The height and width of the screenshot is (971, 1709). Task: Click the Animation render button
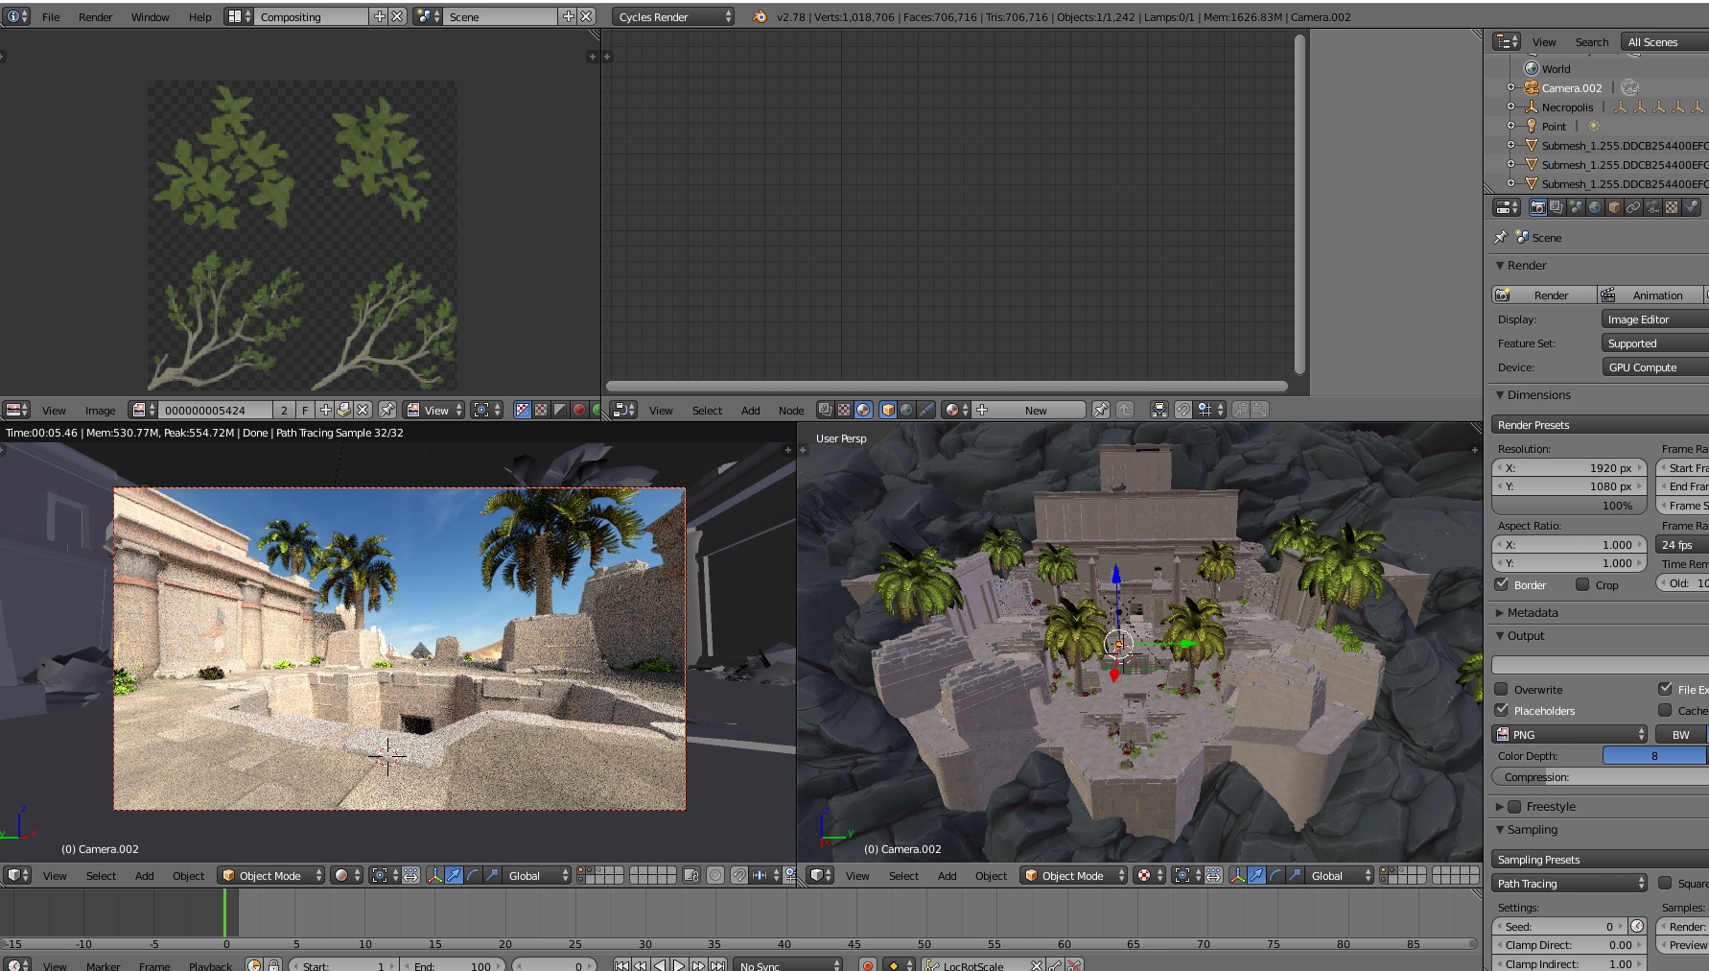click(x=1652, y=295)
